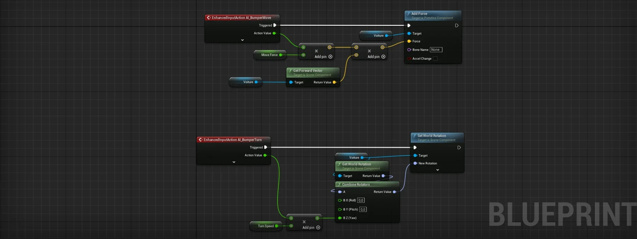Viewport: 637px width, 239px height.
Task: Select the A input pin on Combine Rotators
Action: [340, 192]
